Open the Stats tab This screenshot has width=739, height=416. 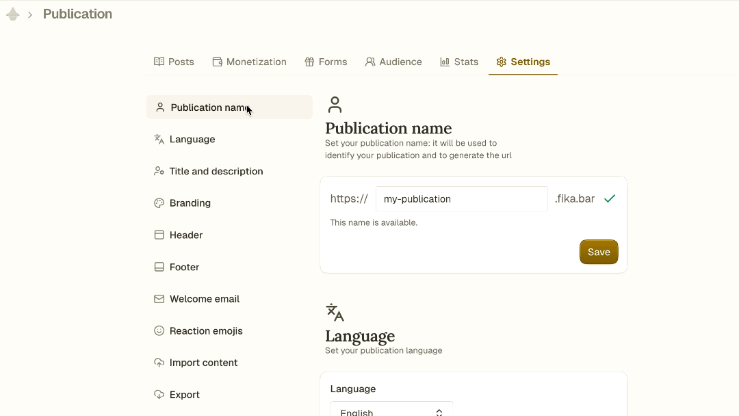coord(459,62)
